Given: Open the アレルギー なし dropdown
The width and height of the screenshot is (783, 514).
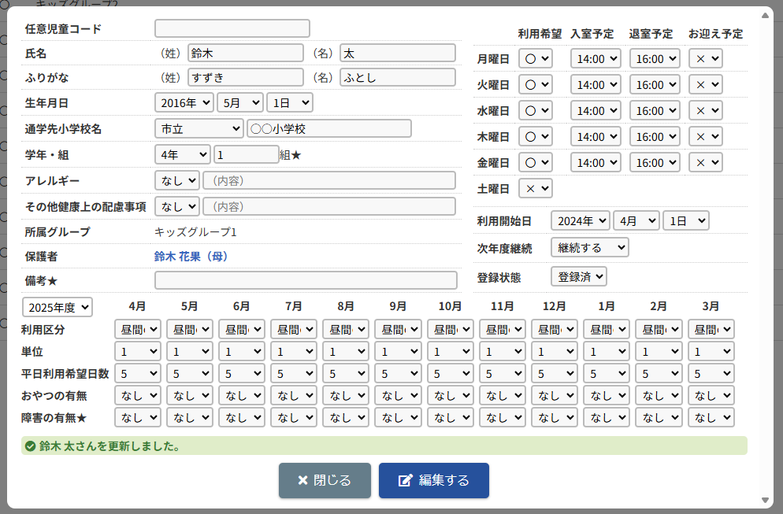Looking at the screenshot, I should (176, 180).
